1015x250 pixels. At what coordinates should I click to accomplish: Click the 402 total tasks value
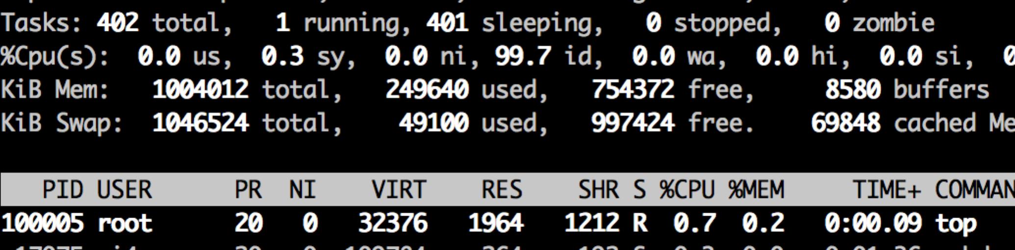118,23
